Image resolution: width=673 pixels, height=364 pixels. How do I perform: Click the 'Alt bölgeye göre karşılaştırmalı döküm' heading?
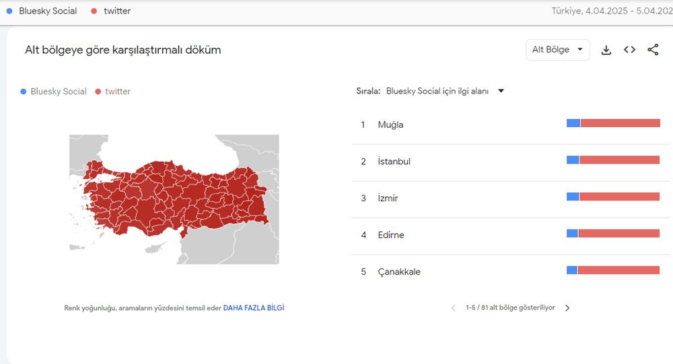[122, 50]
